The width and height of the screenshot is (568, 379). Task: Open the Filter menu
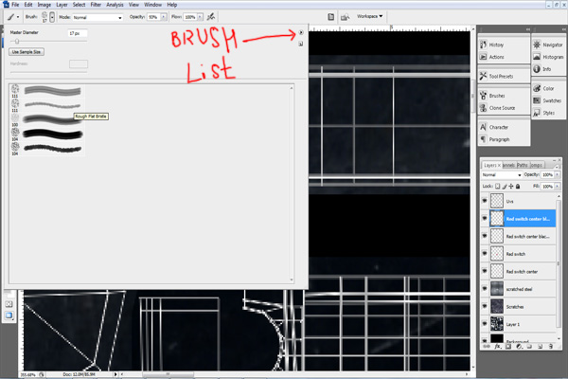click(96, 5)
